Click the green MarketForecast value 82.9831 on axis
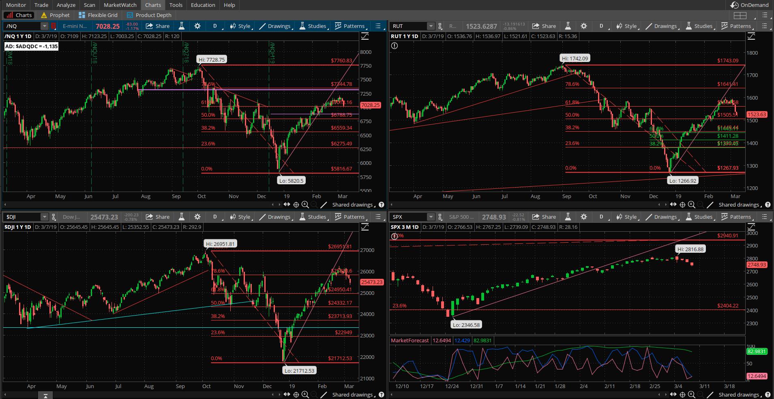Viewport: 774px width, 399px height. (757, 352)
